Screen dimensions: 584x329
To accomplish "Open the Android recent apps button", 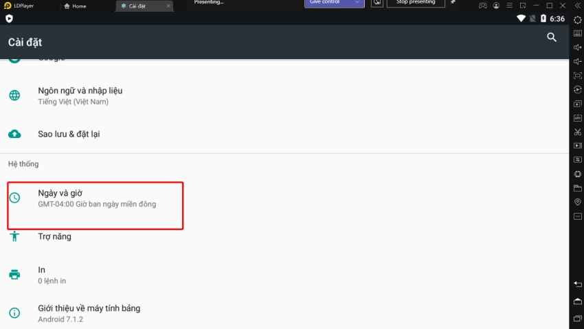I will click(577, 319).
